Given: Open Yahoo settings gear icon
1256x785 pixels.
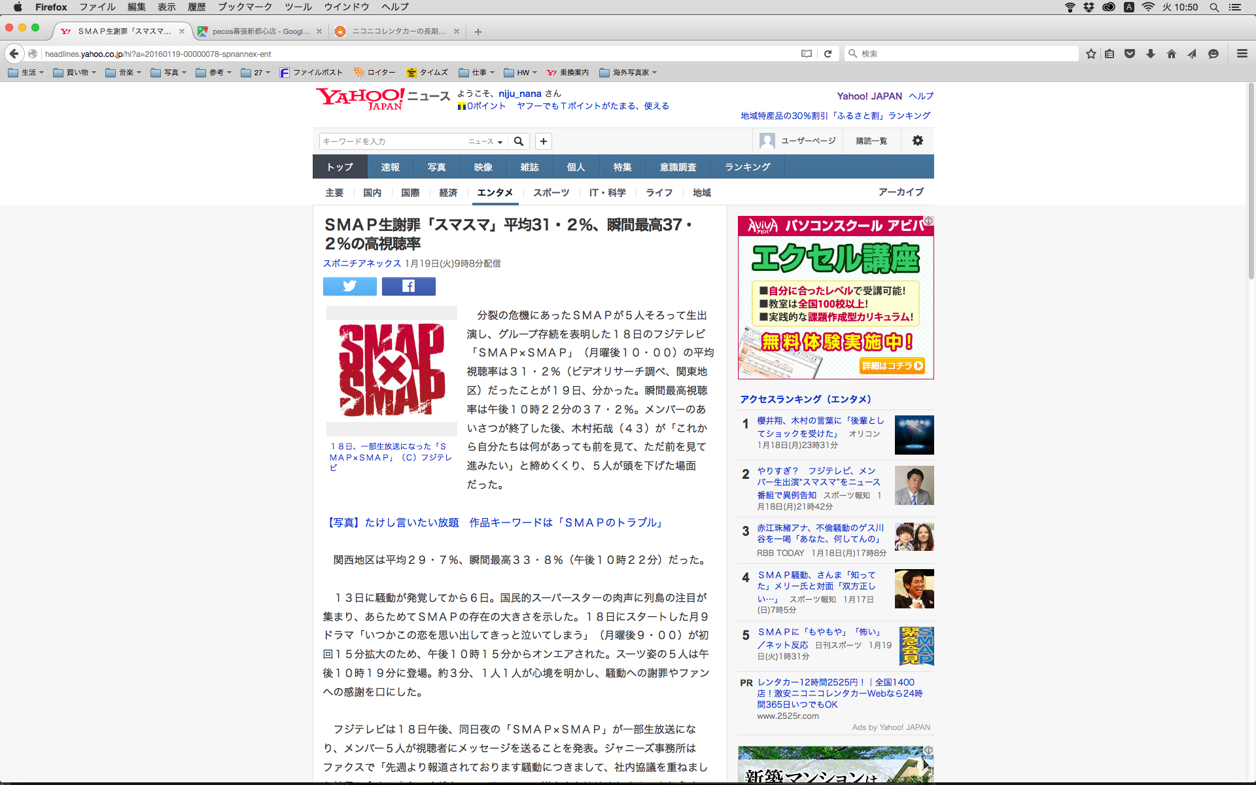Looking at the screenshot, I should coord(918,141).
